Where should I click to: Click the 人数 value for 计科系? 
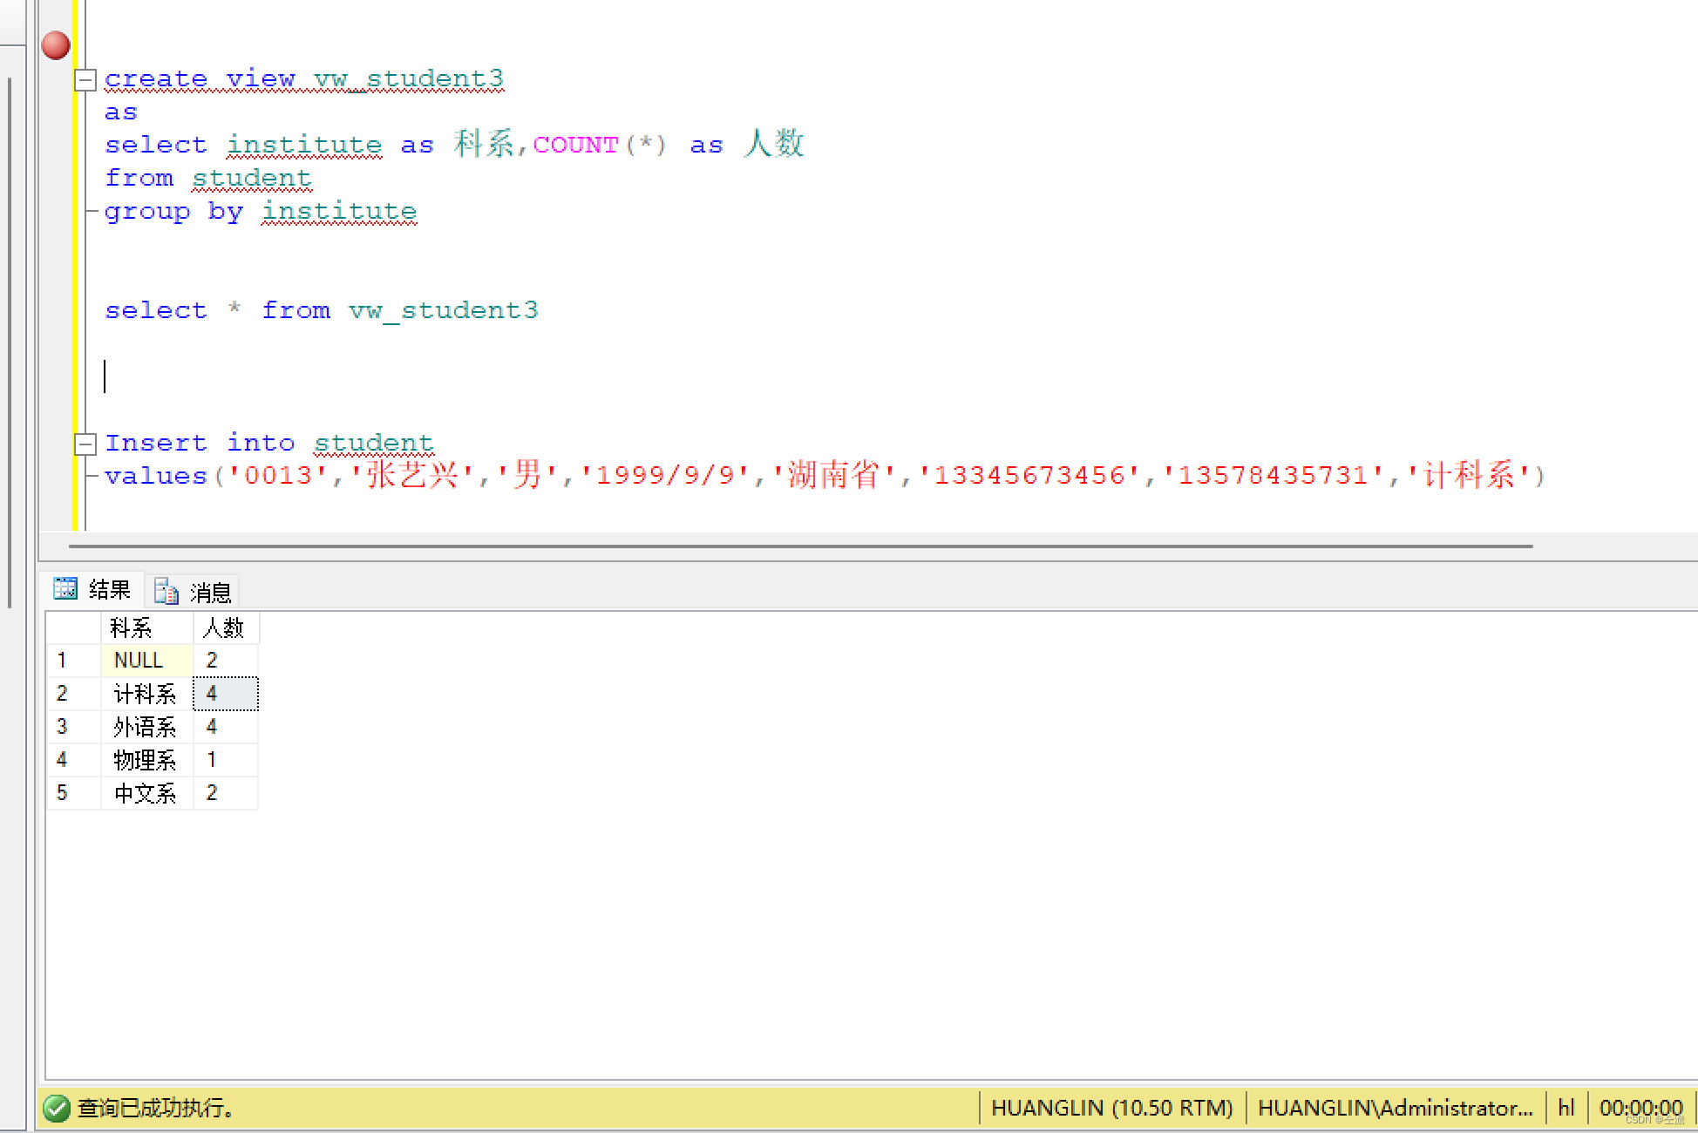(225, 694)
